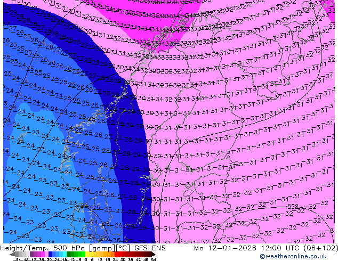Pick the bright magenta swatch in the legend
338x261 pixels.
(x=43, y=254)
